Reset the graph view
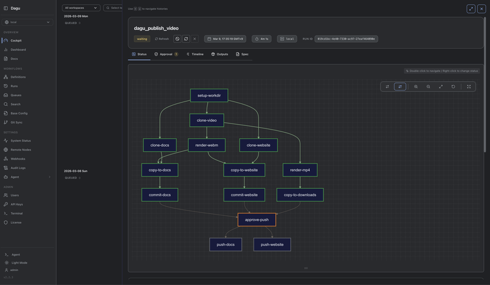The width and height of the screenshot is (490, 285). tap(453, 86)
